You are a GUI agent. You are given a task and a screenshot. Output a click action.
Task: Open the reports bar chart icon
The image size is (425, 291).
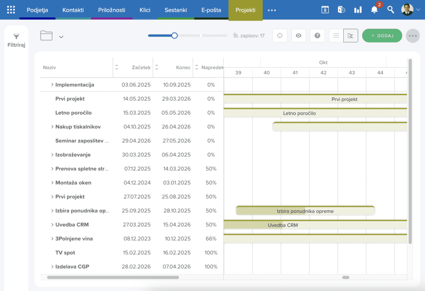pyautogui.click(x=358, y=10)
